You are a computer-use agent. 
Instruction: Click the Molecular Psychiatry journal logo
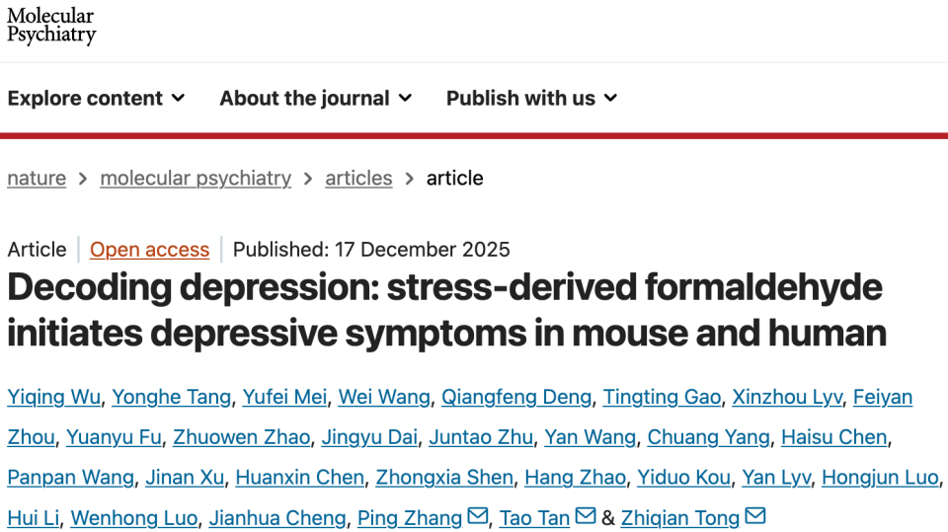pos(51,26)
